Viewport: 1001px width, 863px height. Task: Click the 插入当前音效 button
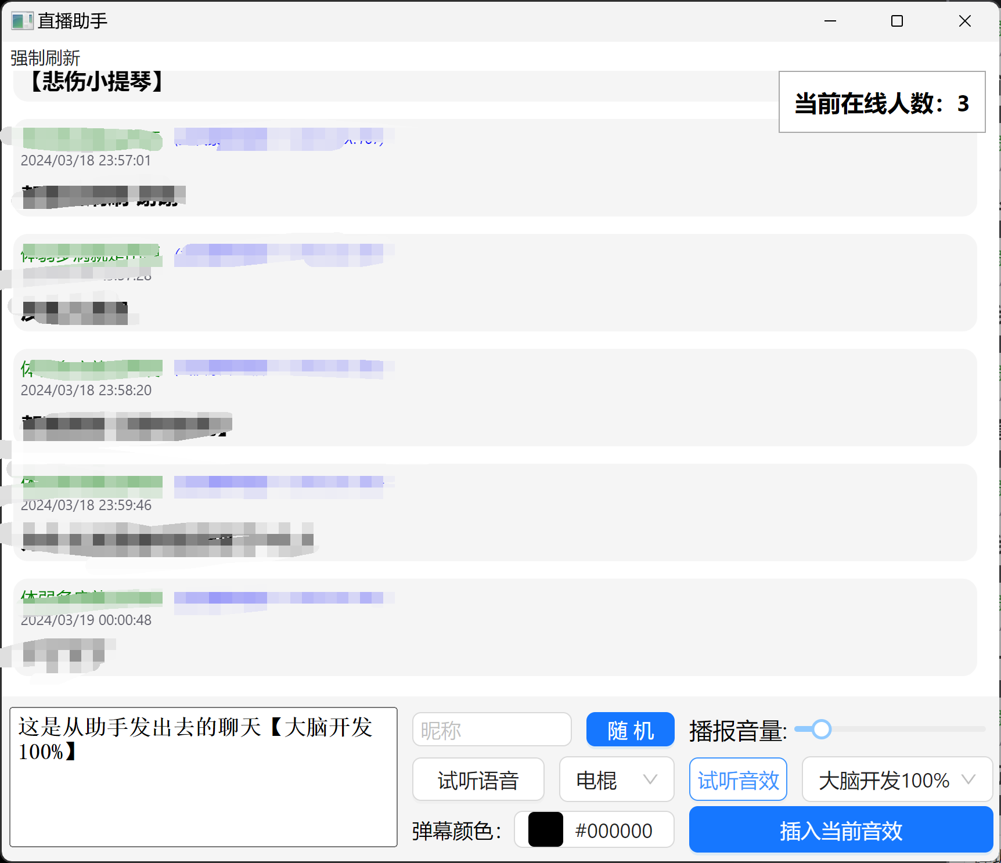coord(840,830)
